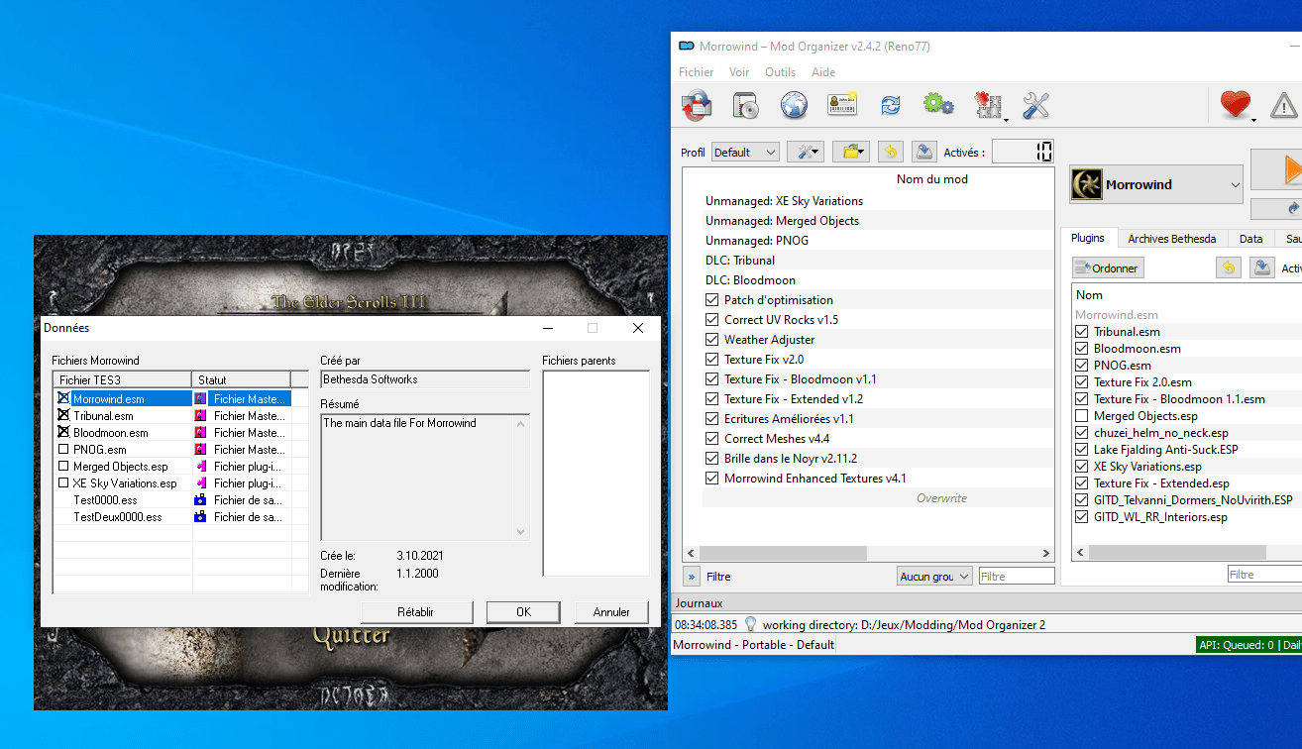
Task: Enable PNOG.esm in the Données dialog
Action: coord(63,450)
